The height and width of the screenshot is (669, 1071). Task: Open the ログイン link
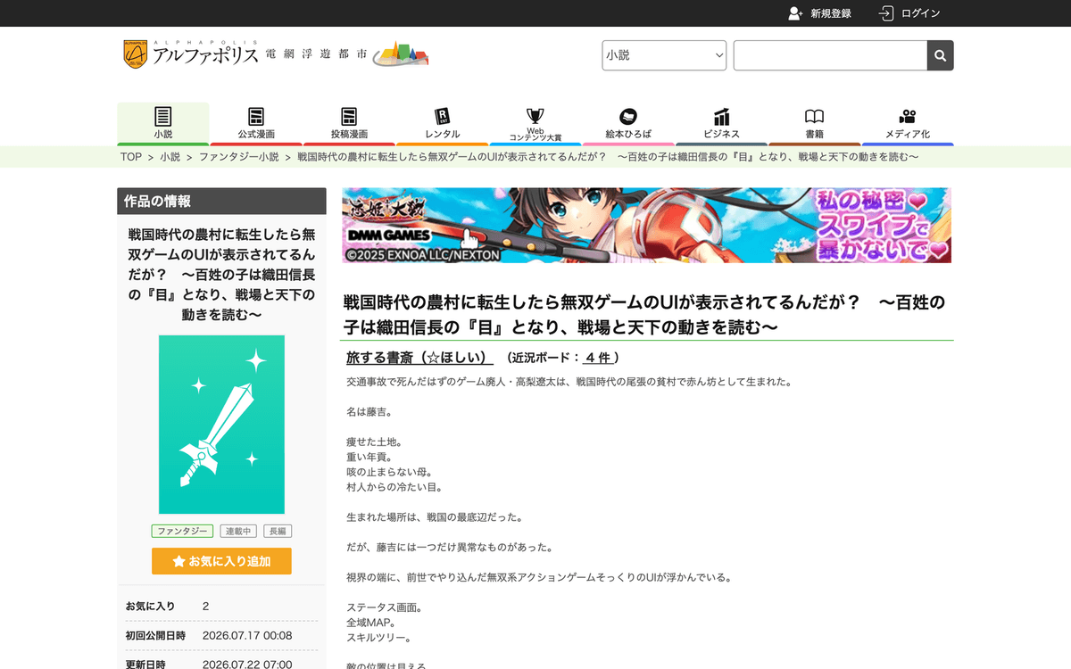click(x=920, y=13)
